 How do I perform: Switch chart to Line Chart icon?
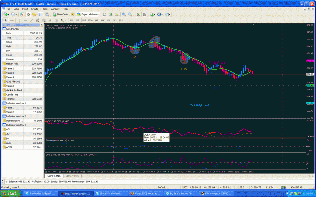click(117, 14)
